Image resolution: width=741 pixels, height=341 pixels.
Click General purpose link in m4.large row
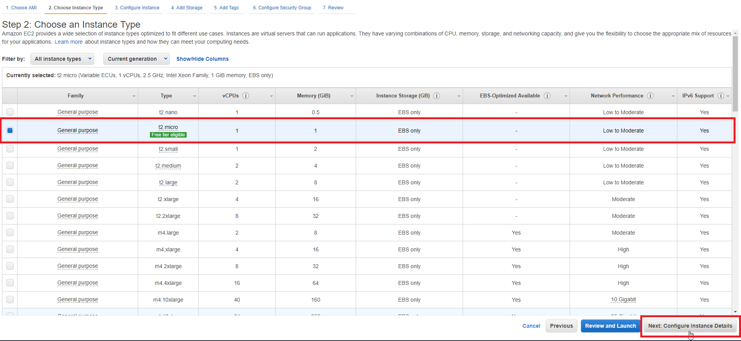78,232
